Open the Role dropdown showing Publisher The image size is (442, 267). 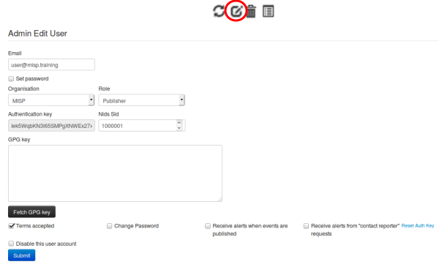click(141, 100)
